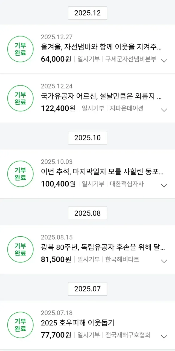
Task: Expand the 지파운데이션 donation details
Action: [x=164, y=110]
